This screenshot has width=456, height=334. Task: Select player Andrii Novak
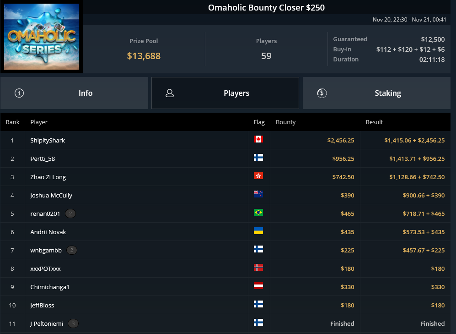tap(48, 232)
